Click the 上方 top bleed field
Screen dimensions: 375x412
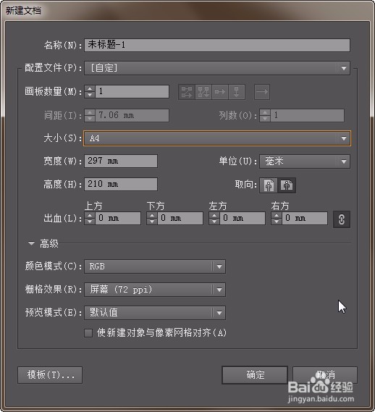click(x=118, y=219)
